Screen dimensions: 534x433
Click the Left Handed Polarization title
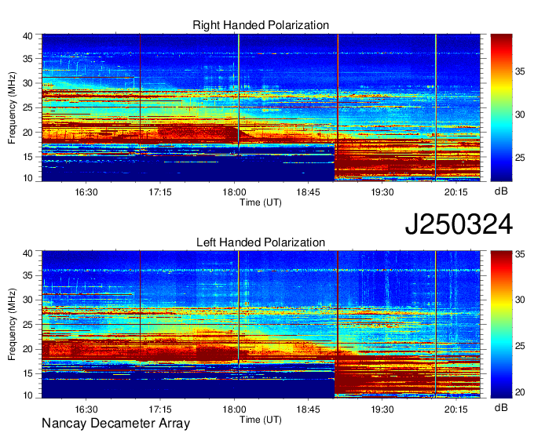[261, 242]
